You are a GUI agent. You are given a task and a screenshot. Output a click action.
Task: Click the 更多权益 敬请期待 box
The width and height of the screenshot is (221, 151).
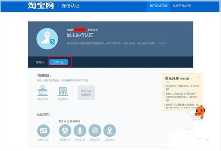[x=86, y=93]
